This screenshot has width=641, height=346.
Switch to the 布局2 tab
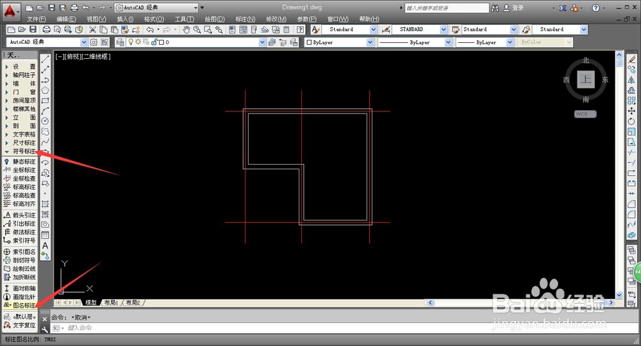(x=133, y=302)
